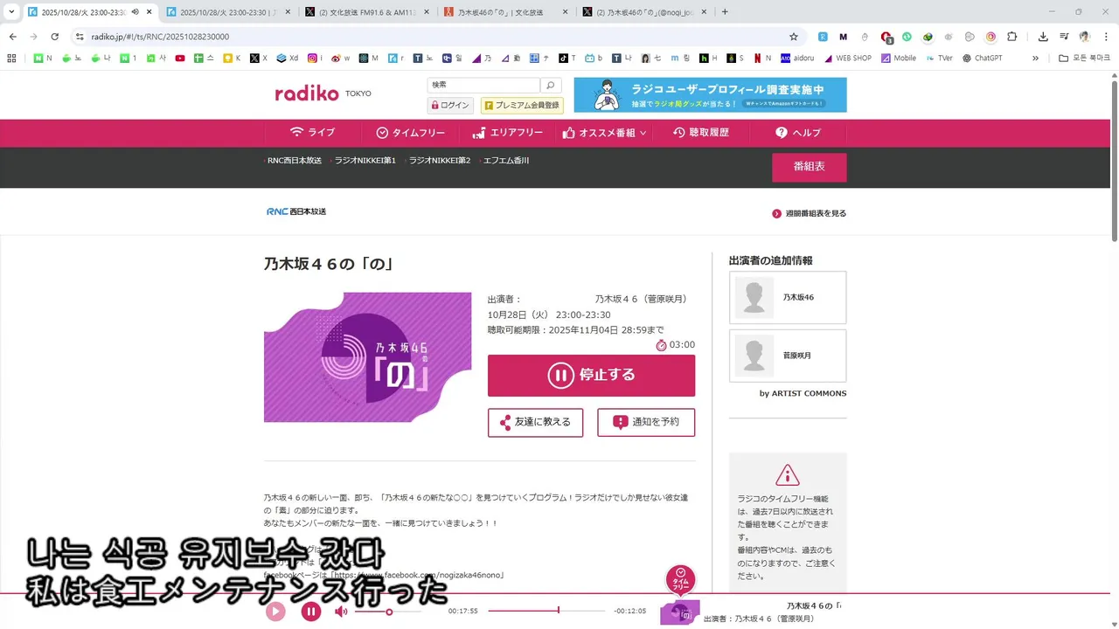Click the program artwork thumbnail

[367, 357]
